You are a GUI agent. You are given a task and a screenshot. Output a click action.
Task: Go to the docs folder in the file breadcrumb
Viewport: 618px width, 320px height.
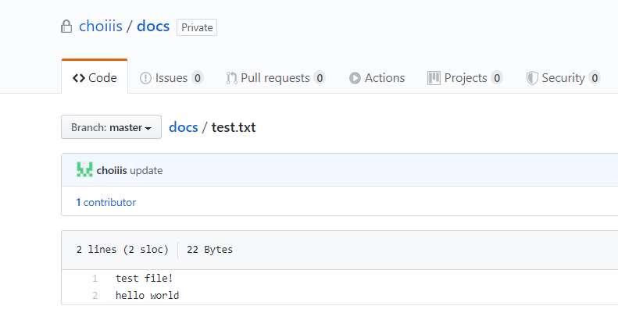tap(183, 127)
